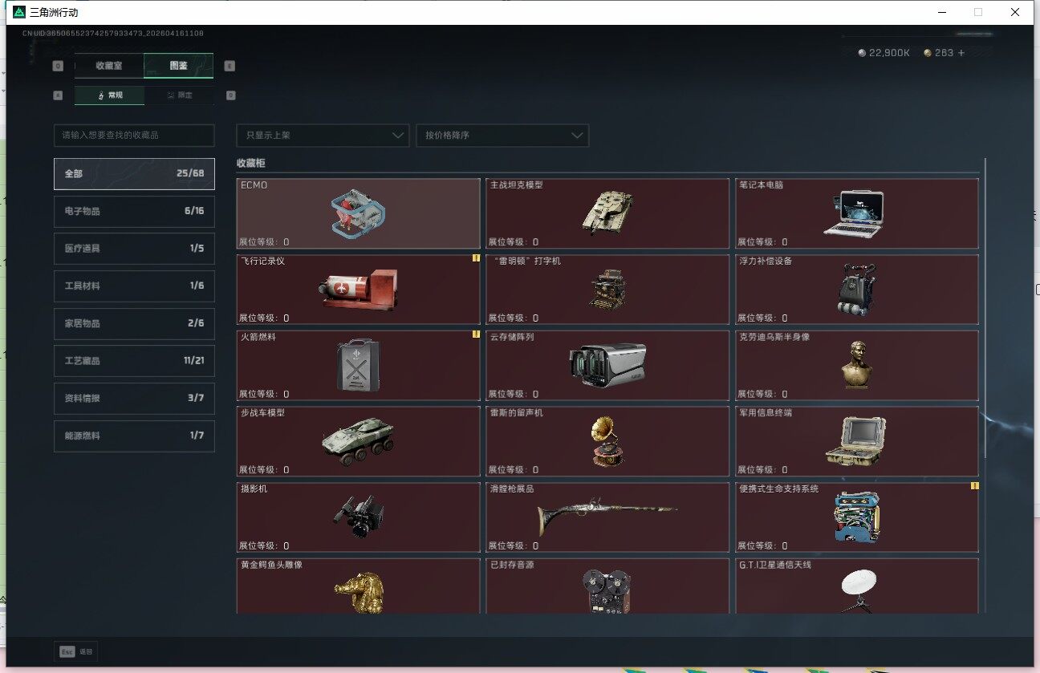The width and height of the screenshot is (1040, 673).
Task: Click the yellow alert badge on 飞行记录仪
Action: (x=476, y=258)
